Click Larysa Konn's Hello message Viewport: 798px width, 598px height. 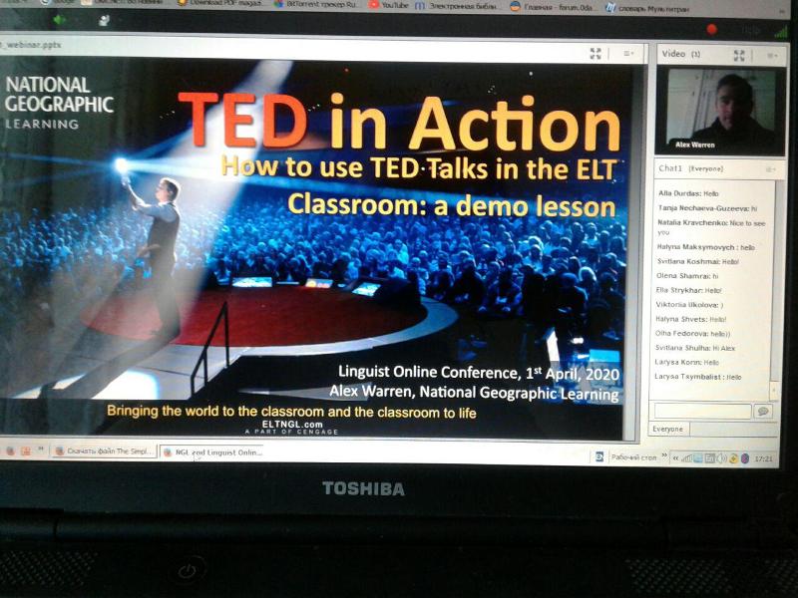pos(686,363)
